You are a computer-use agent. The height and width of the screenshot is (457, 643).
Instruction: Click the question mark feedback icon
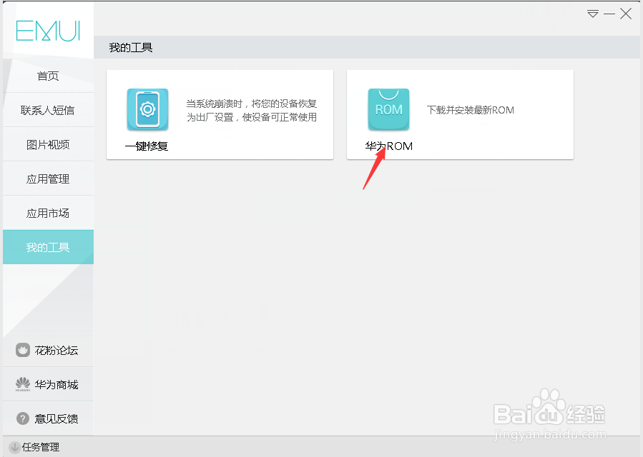(x=23, y=418)
